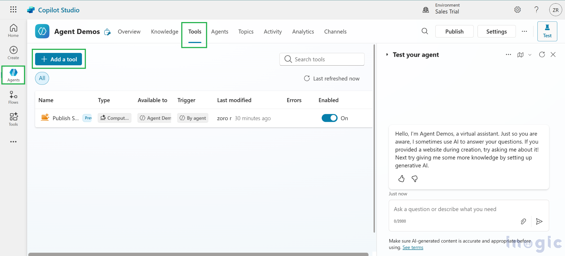This screenshot has width=565, height=256.
Task: Click the Agent Dem availability badge
Action: [154, 118]
